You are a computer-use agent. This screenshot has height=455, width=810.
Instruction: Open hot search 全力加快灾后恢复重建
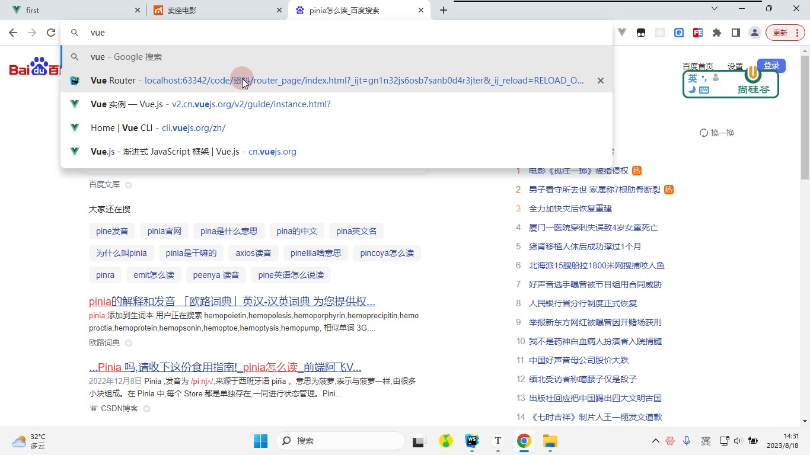570,209
